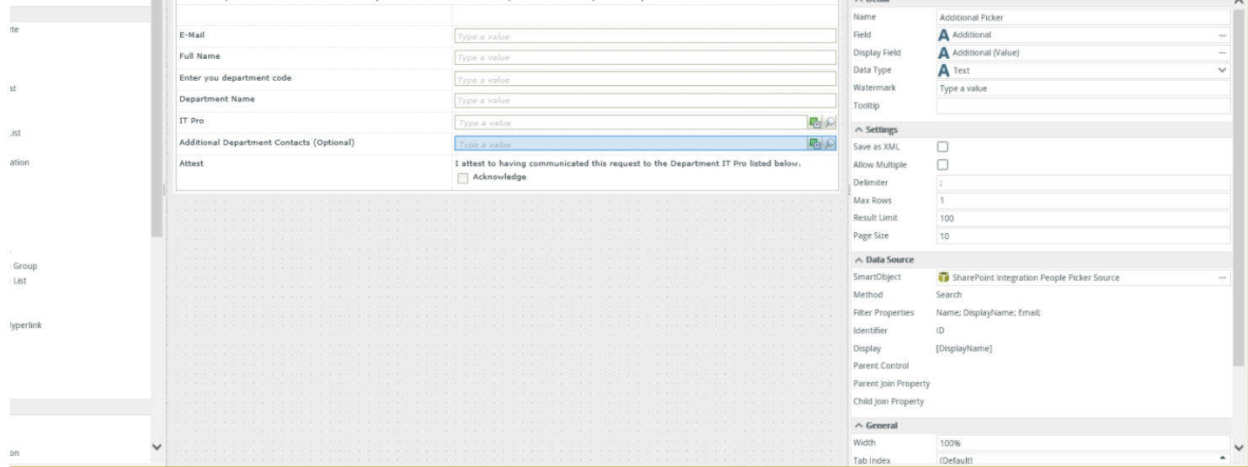Click Filter Properties value 'Name; DisplayName; Email;'

989,313
